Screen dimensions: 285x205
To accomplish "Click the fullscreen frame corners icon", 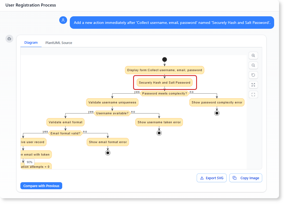I will [x=253, y=94].
